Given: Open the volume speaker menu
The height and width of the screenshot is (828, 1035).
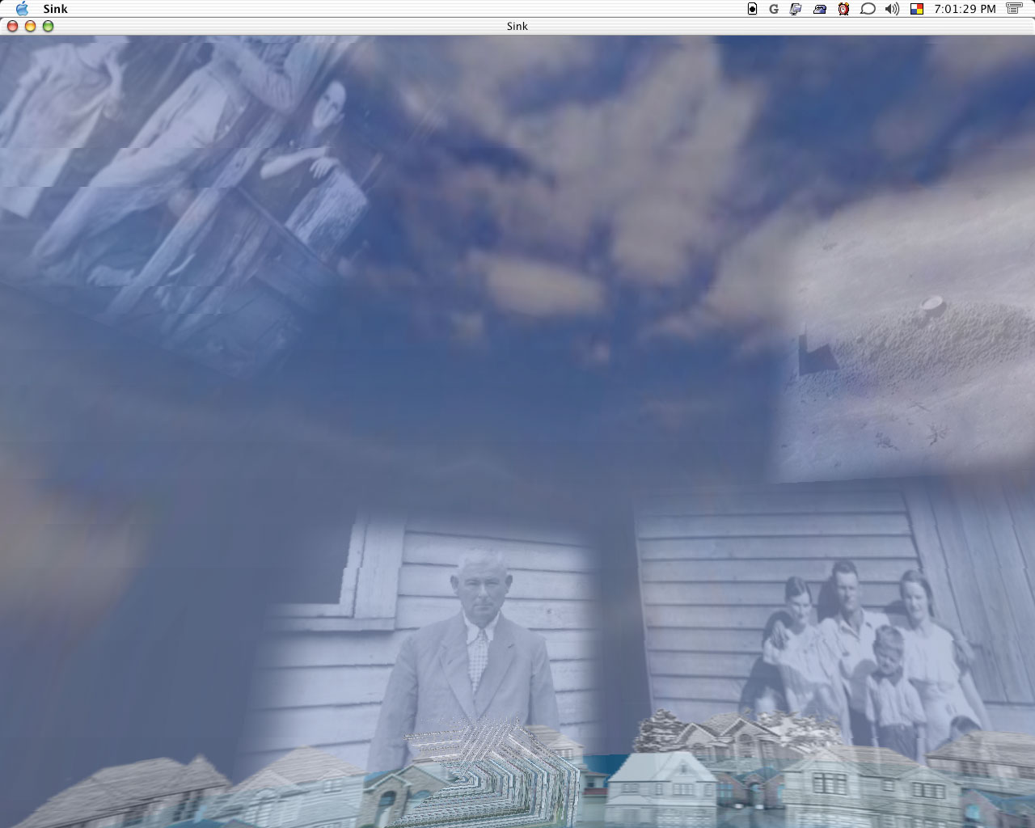Looking at the screenshot, I should (x=892, y=9).
